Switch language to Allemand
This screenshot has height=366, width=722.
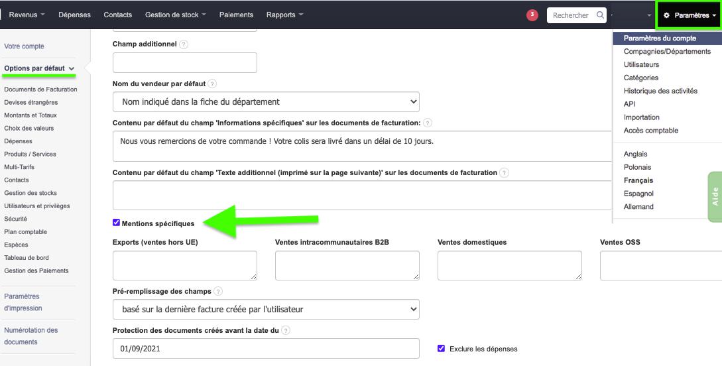click(638, 207)
